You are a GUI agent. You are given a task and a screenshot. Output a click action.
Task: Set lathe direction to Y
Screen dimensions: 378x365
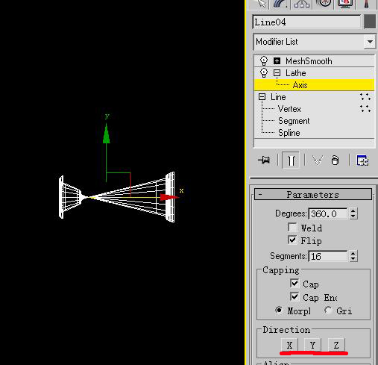pyautogui.click(x=313, y=345)
